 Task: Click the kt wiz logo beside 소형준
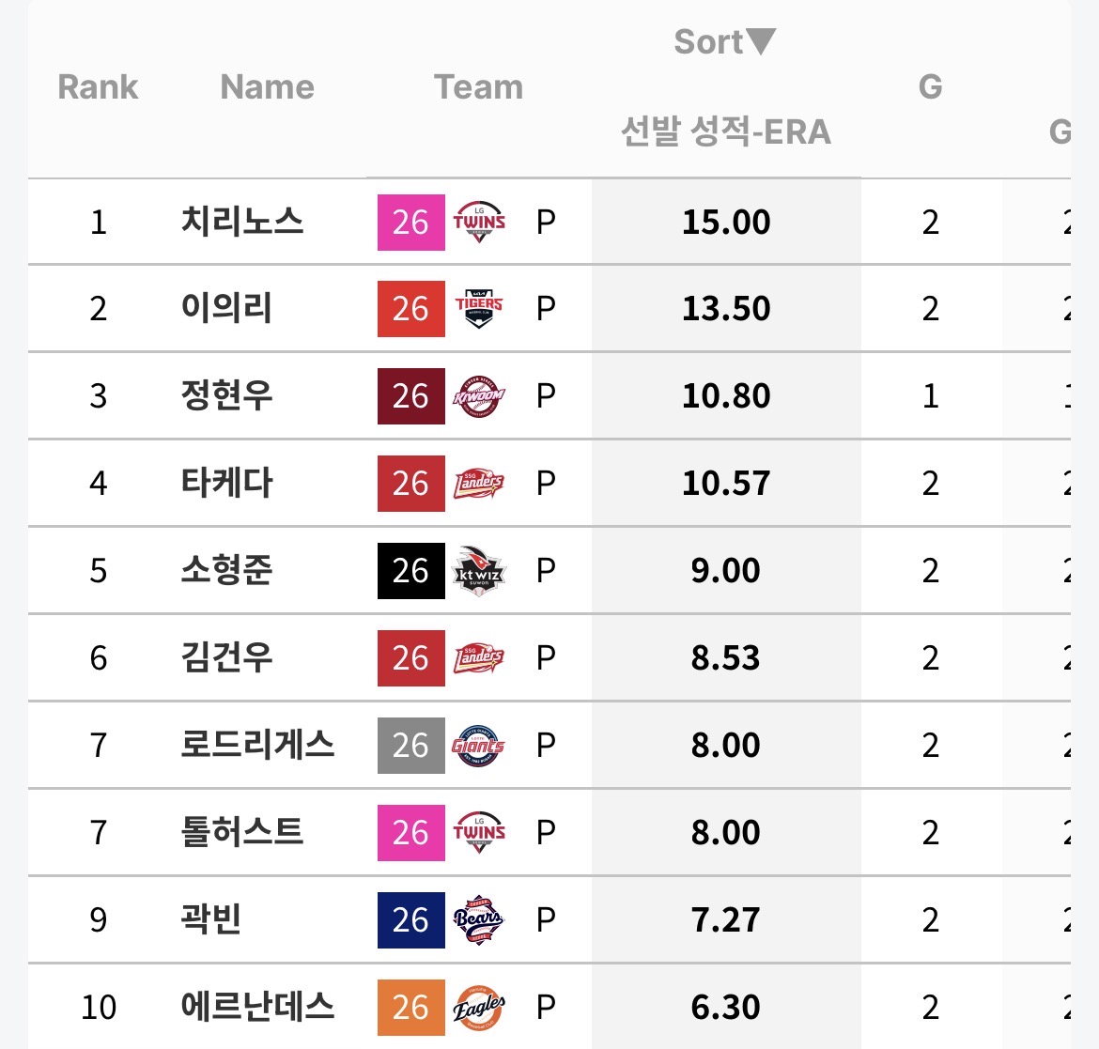pyautogui.click(x=479, y=570)
